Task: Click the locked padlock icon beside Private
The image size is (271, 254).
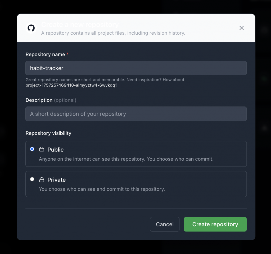Action: click(x=42, y=180)
